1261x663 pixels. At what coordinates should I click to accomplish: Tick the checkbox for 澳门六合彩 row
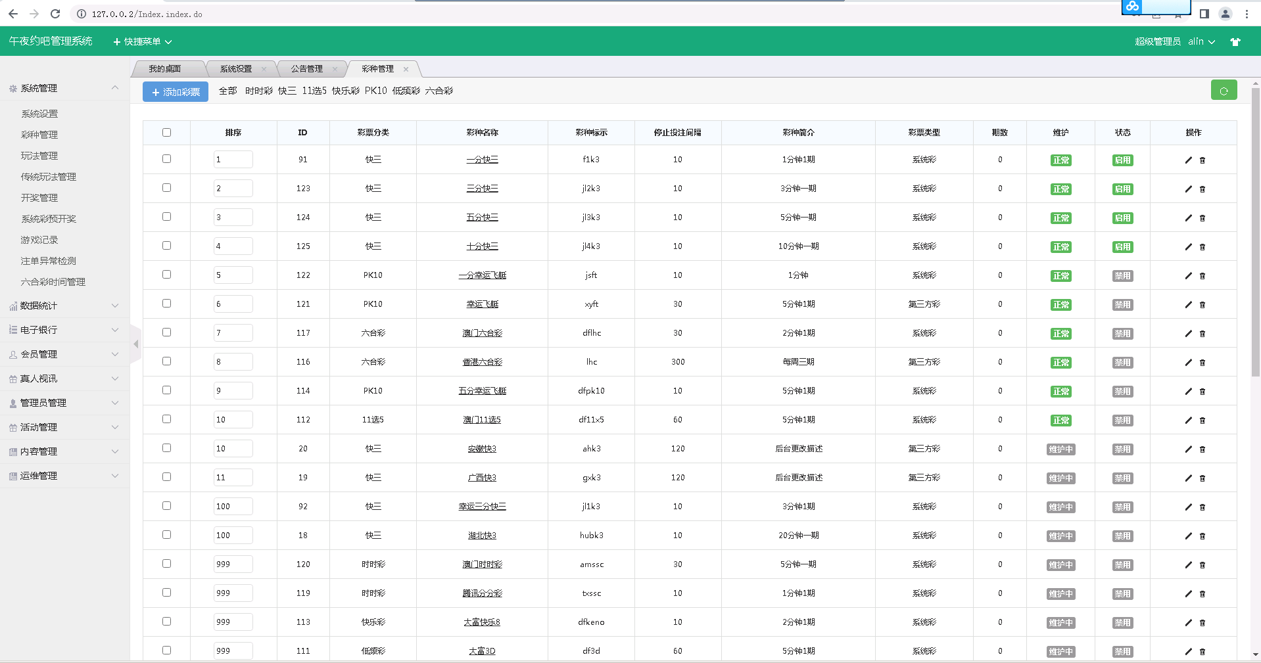click(x=166, y=332)
